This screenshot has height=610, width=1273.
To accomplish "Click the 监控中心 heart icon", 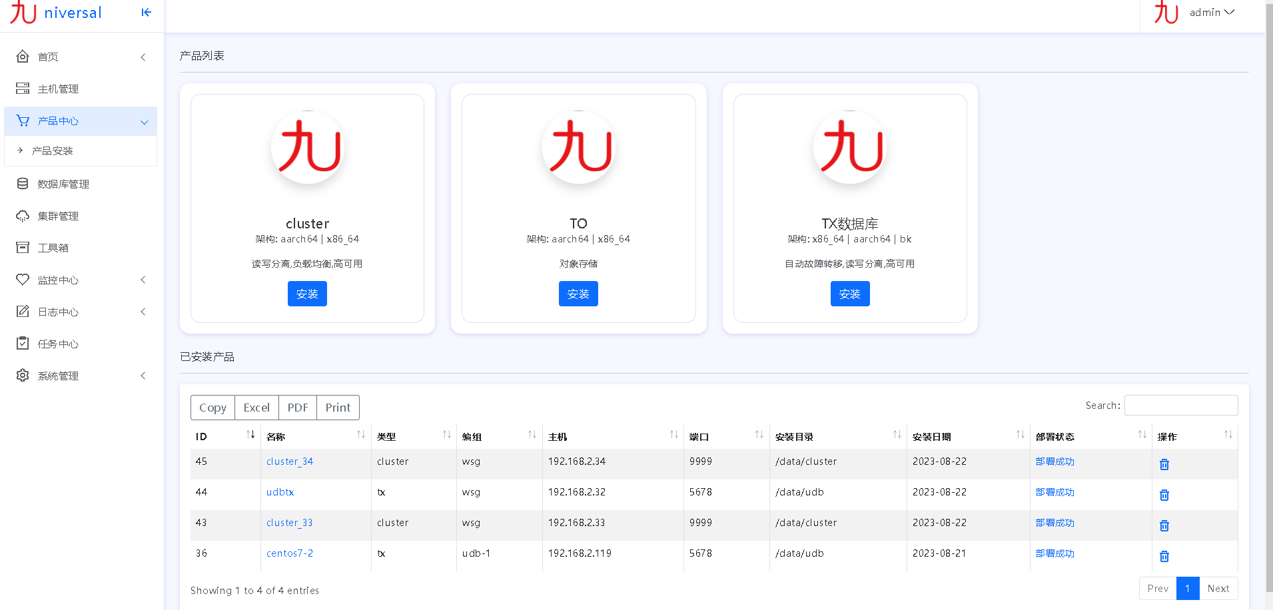I will pos(22,279).
